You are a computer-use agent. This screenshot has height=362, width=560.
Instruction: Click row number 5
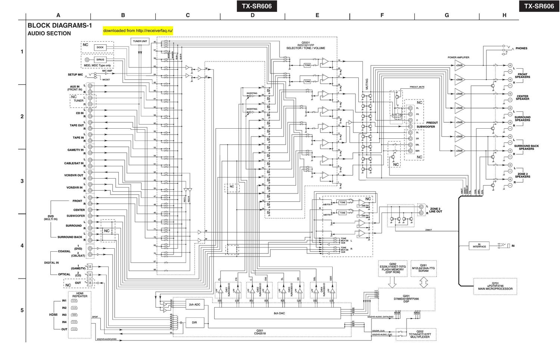22,310
